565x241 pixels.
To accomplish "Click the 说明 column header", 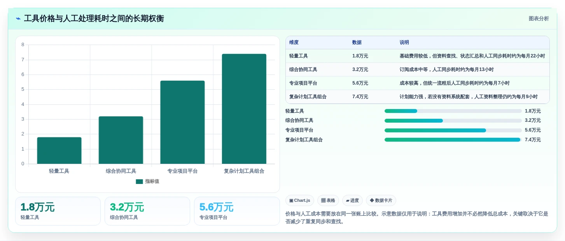I will click(x=404, y=43).
